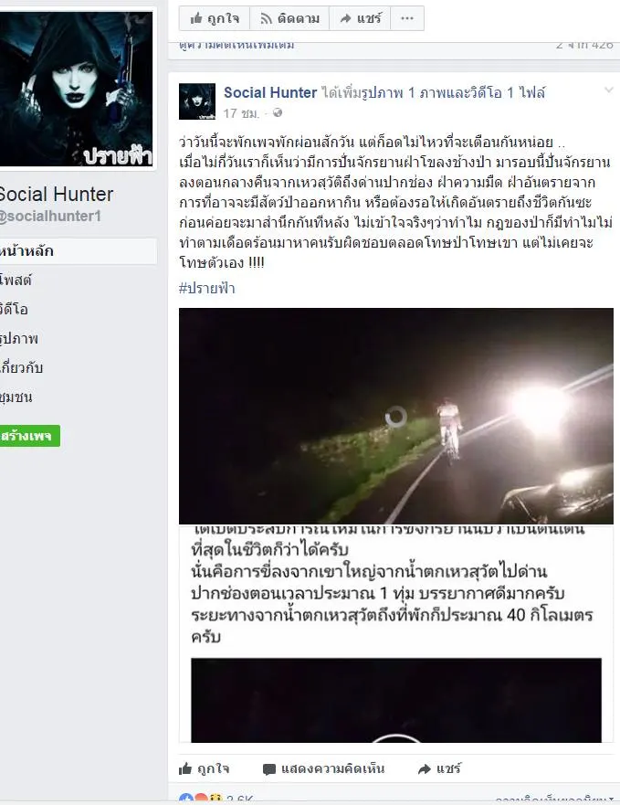Image resolution: width=620 pixels, height=805 pixels.
Task: Like the post with ถูกใจ button
Action: pyautogui.click(x=204, y=768)
